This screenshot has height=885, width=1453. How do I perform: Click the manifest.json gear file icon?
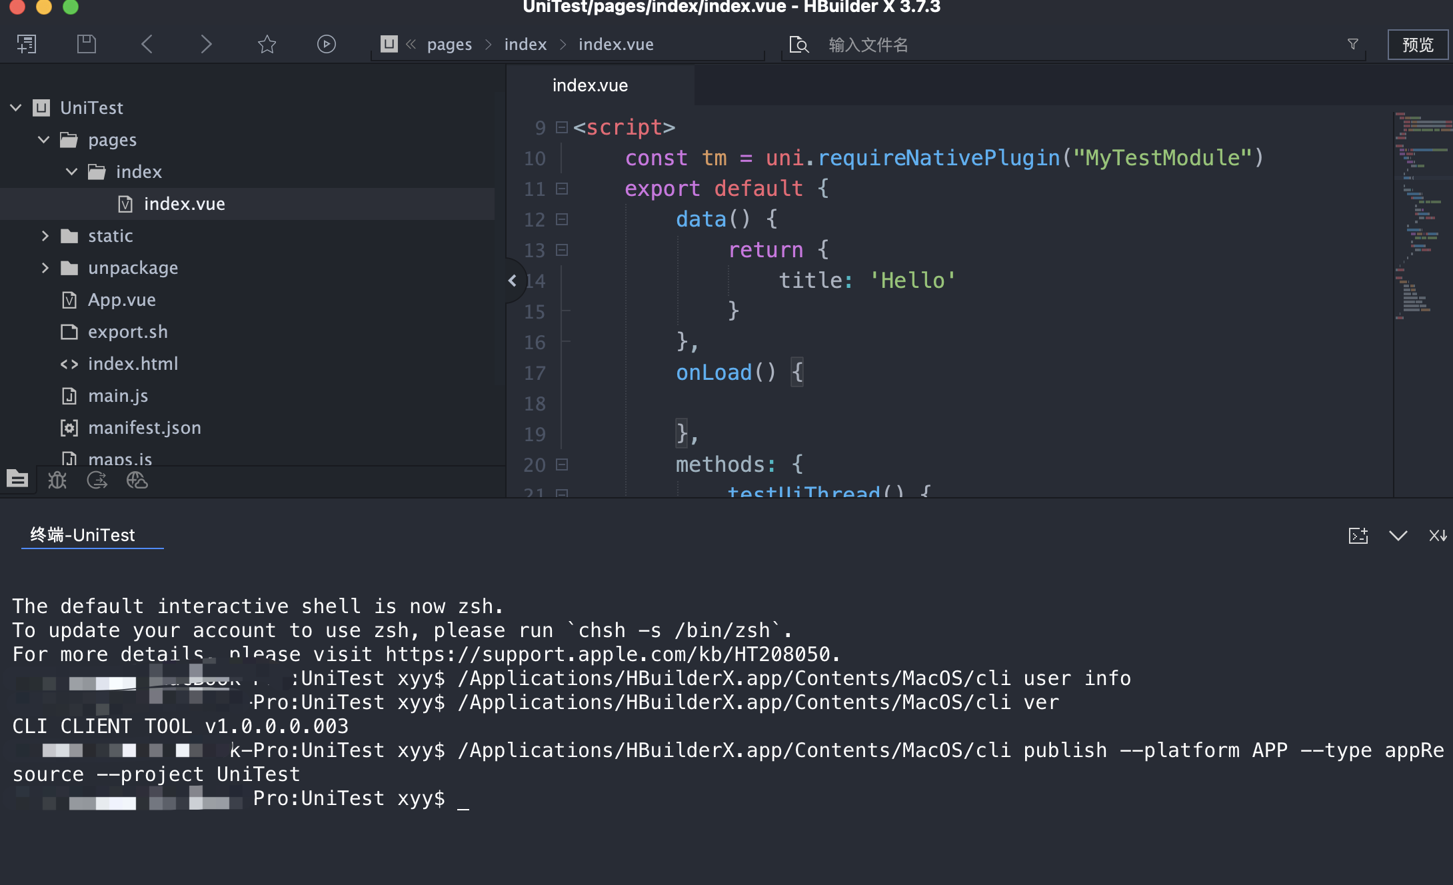(x=69, y=428)
